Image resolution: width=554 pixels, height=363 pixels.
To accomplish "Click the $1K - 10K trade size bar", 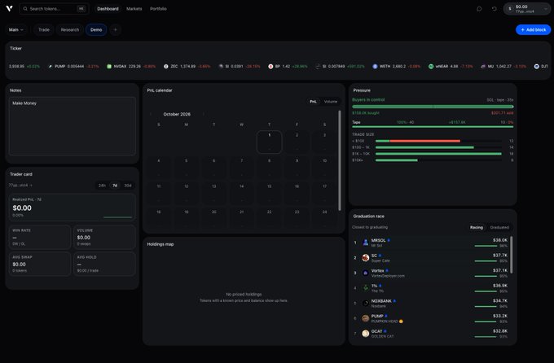I will point(438,154).
